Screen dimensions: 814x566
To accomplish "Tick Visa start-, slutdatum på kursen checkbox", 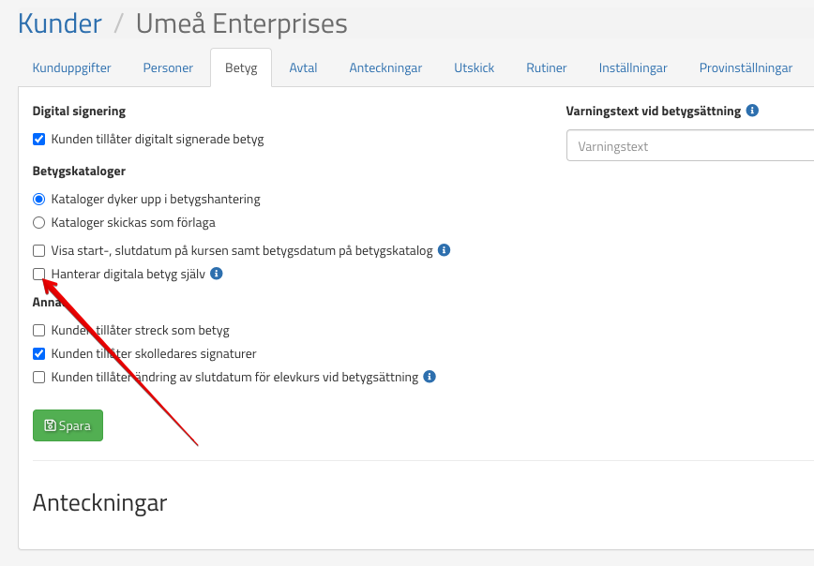I will [x=38, y=250].
